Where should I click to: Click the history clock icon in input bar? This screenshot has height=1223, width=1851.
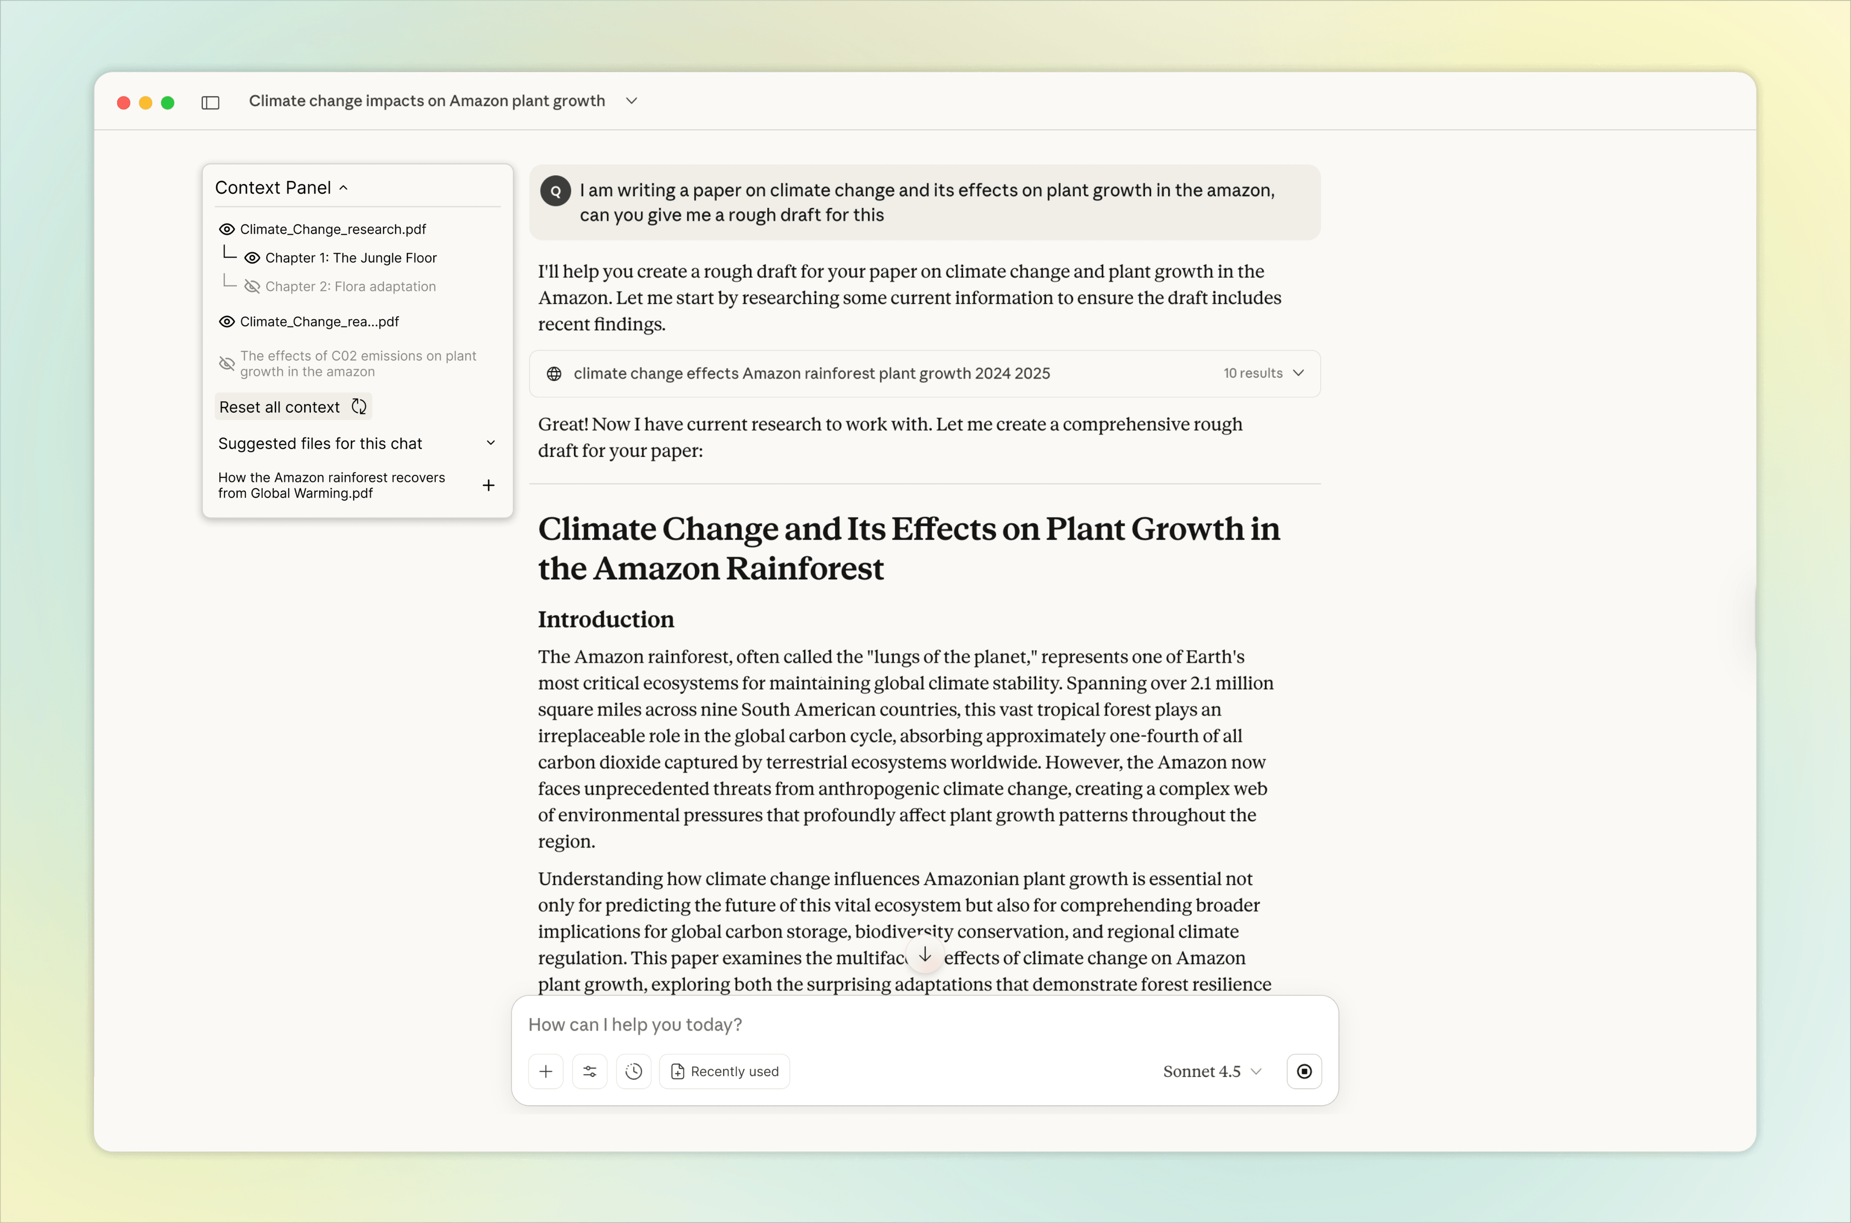click(x=633, y=1071)
